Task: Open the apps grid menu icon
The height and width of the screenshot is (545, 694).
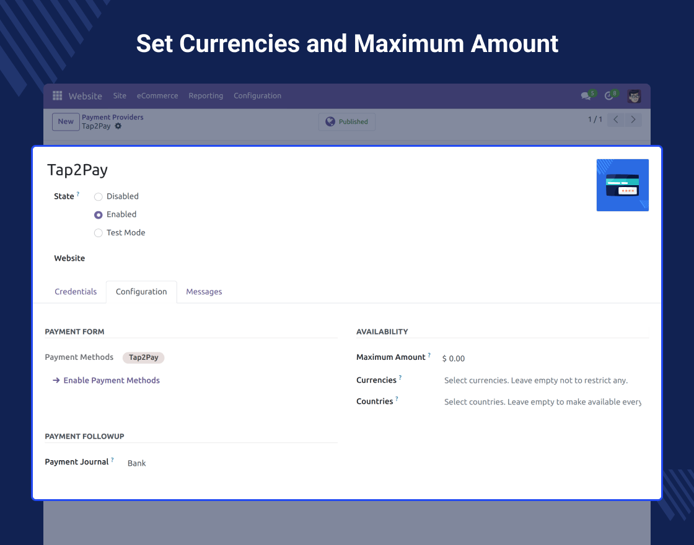Action: tap(57, 95)
